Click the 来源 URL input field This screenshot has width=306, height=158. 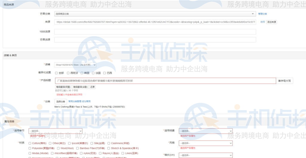pos(155,22)
